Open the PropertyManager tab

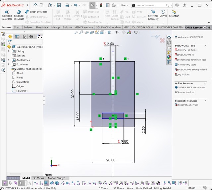[17, 37]
